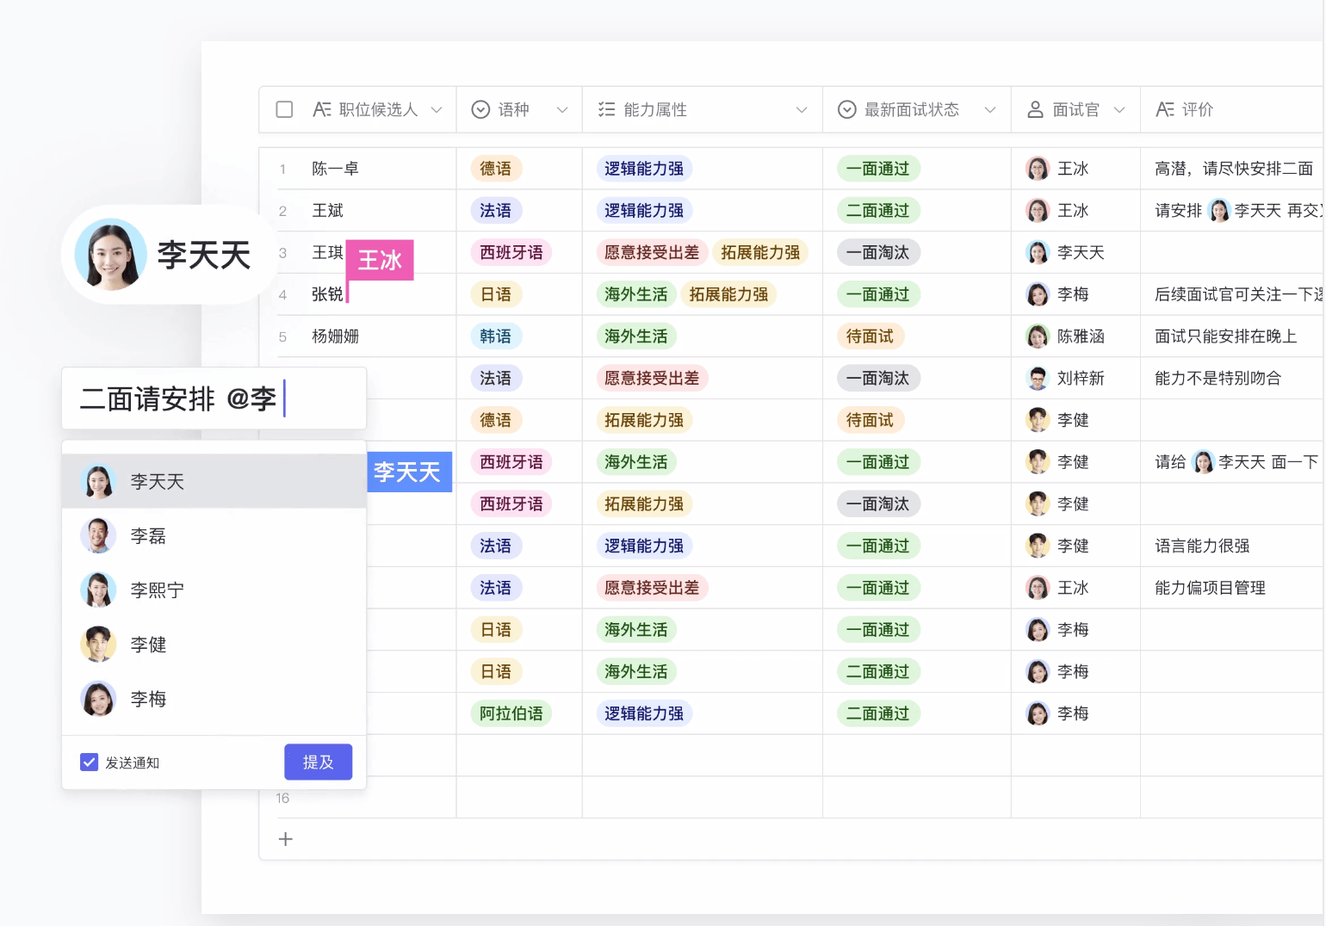Screen dimensions: 1326x926
Task: Click the person icon beside 面试官
Action: (1035, 109)
